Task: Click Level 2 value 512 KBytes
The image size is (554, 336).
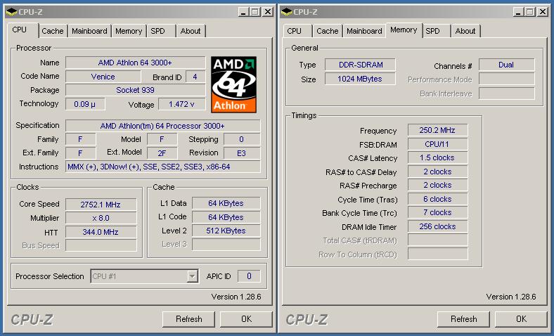Action: click(x=226, y=231)
